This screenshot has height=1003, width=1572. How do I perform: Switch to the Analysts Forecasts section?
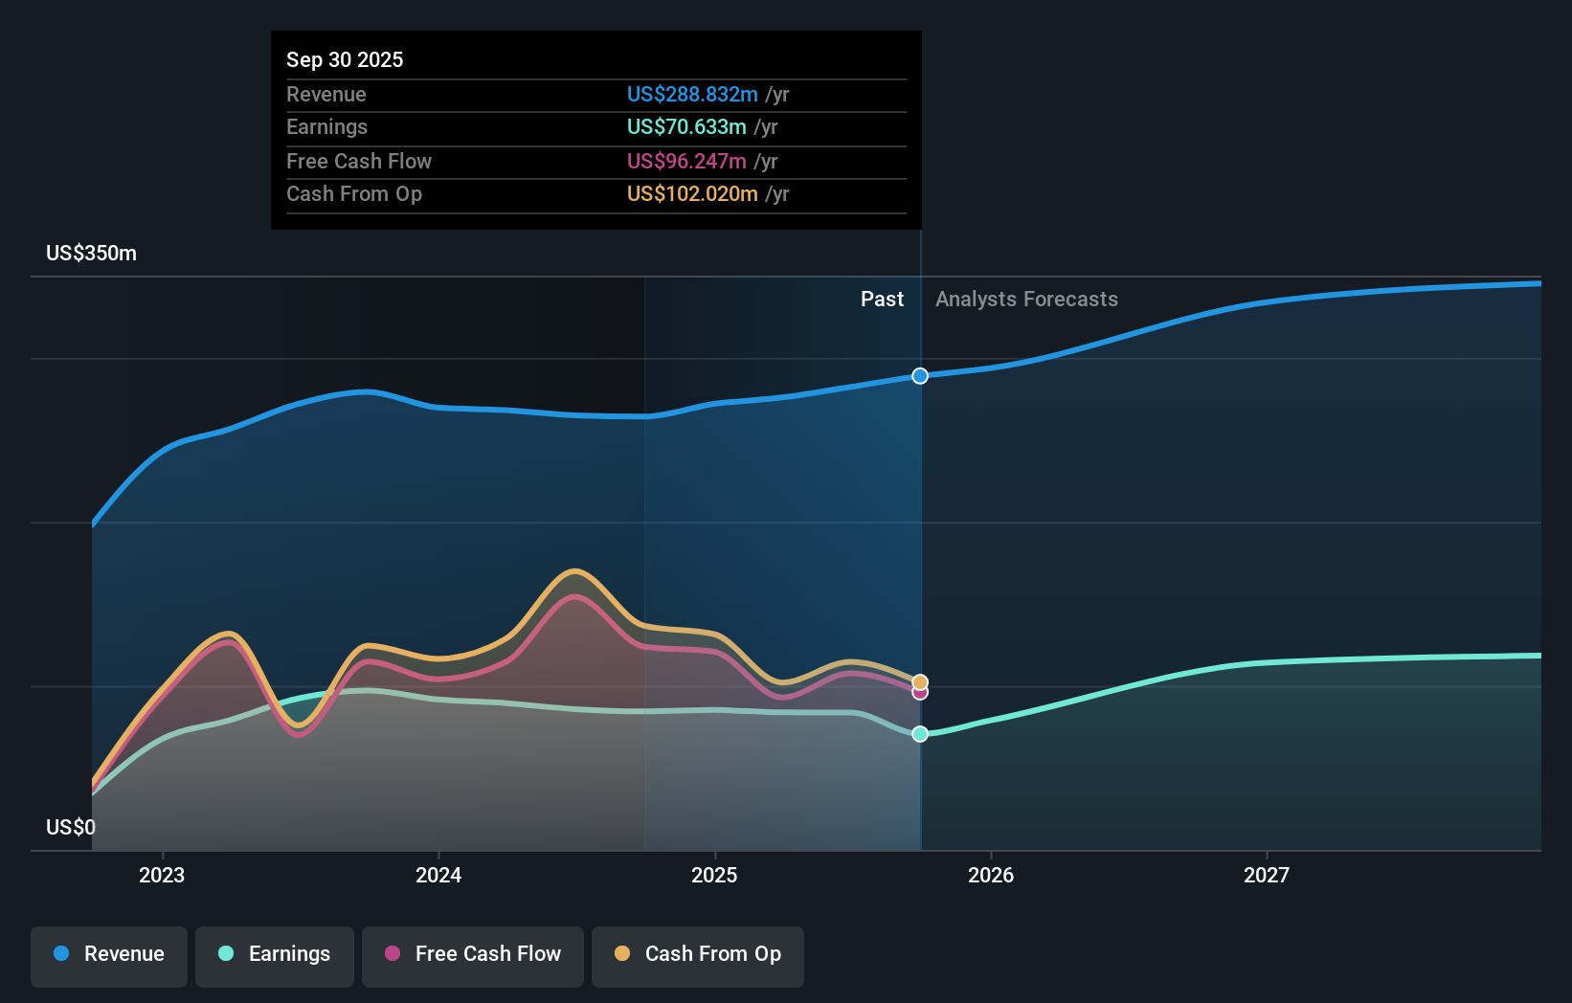pos(1026,299)
